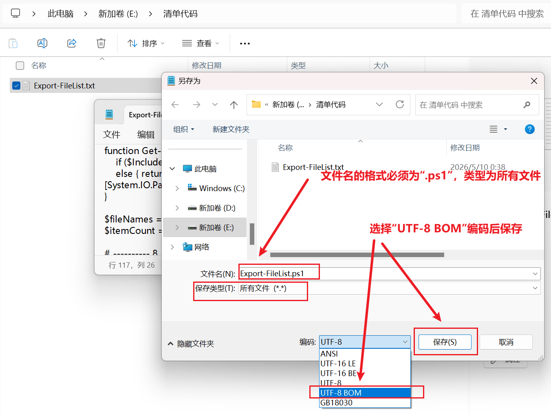Open Notepad 编辑 menu

pyautogui.click(x=146, y=134)
